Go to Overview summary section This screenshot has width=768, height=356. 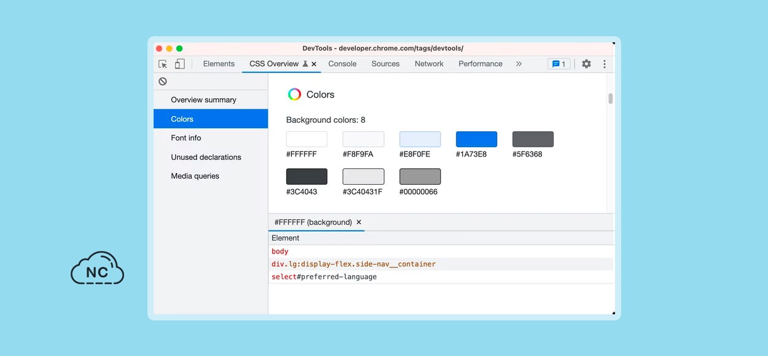(x=211, y=100)
